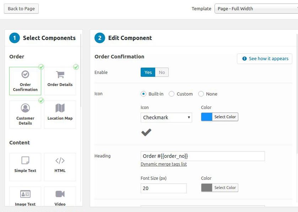
Task: Open the See how it appears preview
Action: pyautogui.click(x=265, y=59)
